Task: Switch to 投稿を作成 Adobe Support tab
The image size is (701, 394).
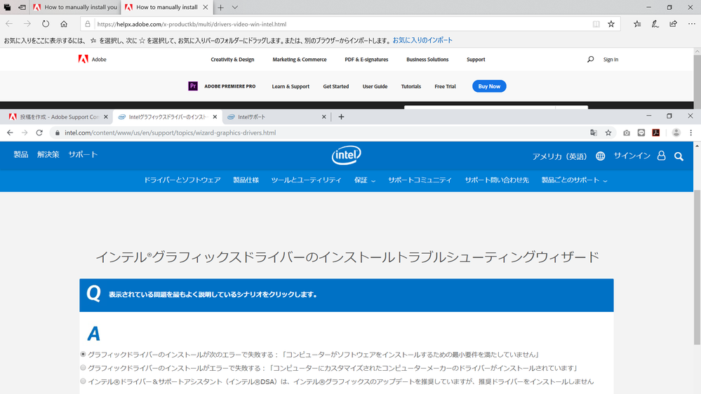Action: point(58,116)
